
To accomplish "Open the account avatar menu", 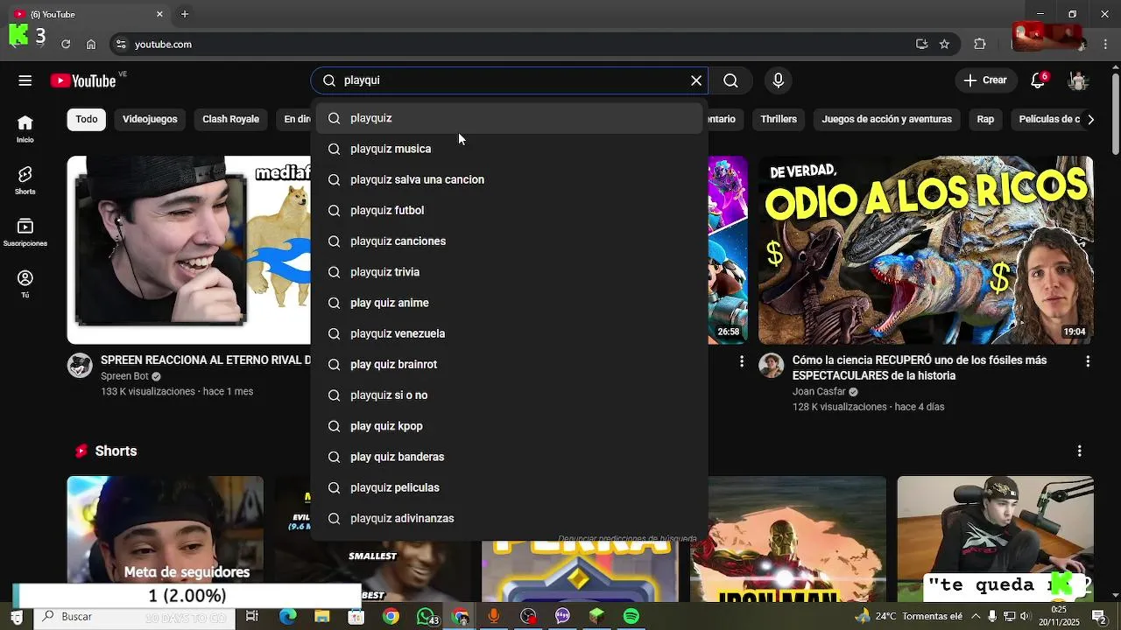I will tap(1078, 80).
